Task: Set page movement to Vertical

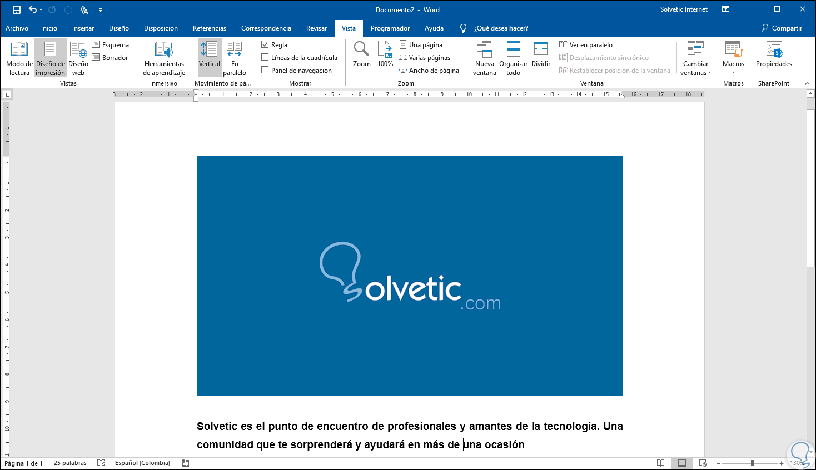Action: 210,58
